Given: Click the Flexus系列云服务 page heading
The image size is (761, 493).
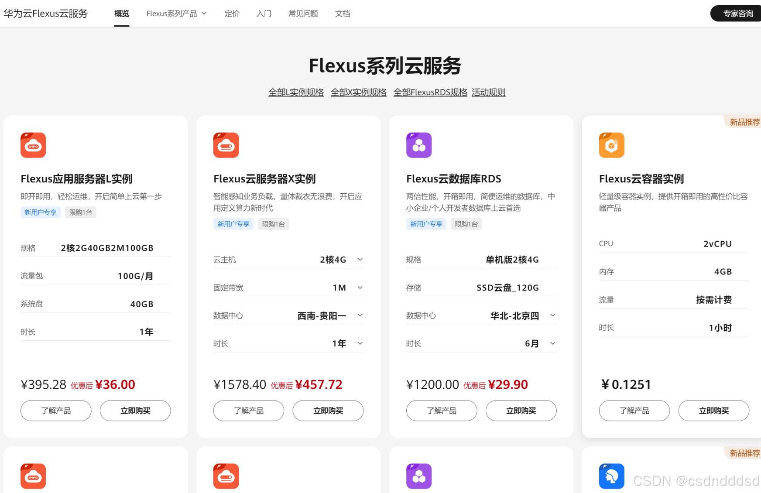Looking at the screenshot, I should (x=385, y=66).
